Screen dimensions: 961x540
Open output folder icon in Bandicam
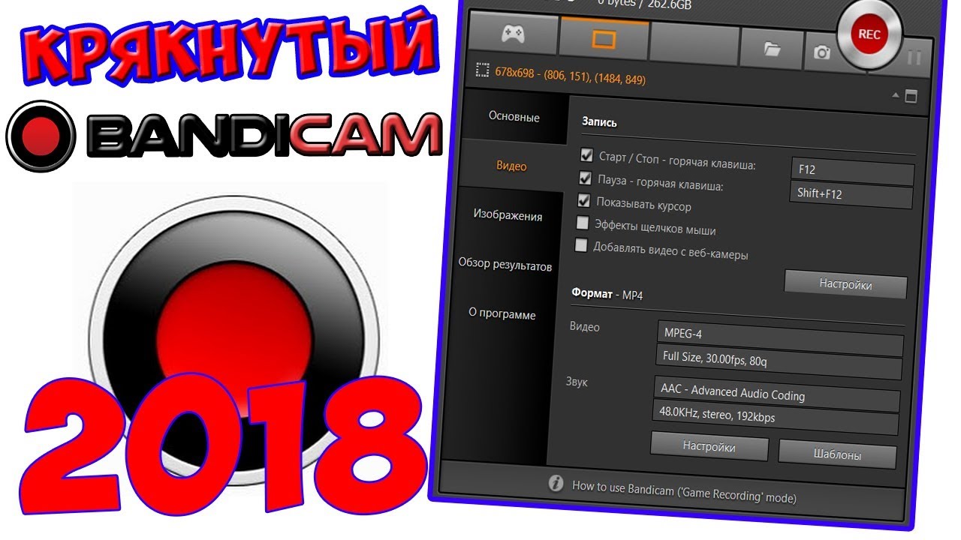(772, 49)
